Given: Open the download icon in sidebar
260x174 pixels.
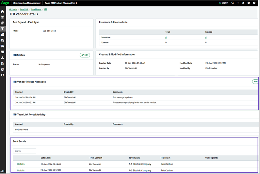Looking at the screenshot, I should (x=3, y=58).
